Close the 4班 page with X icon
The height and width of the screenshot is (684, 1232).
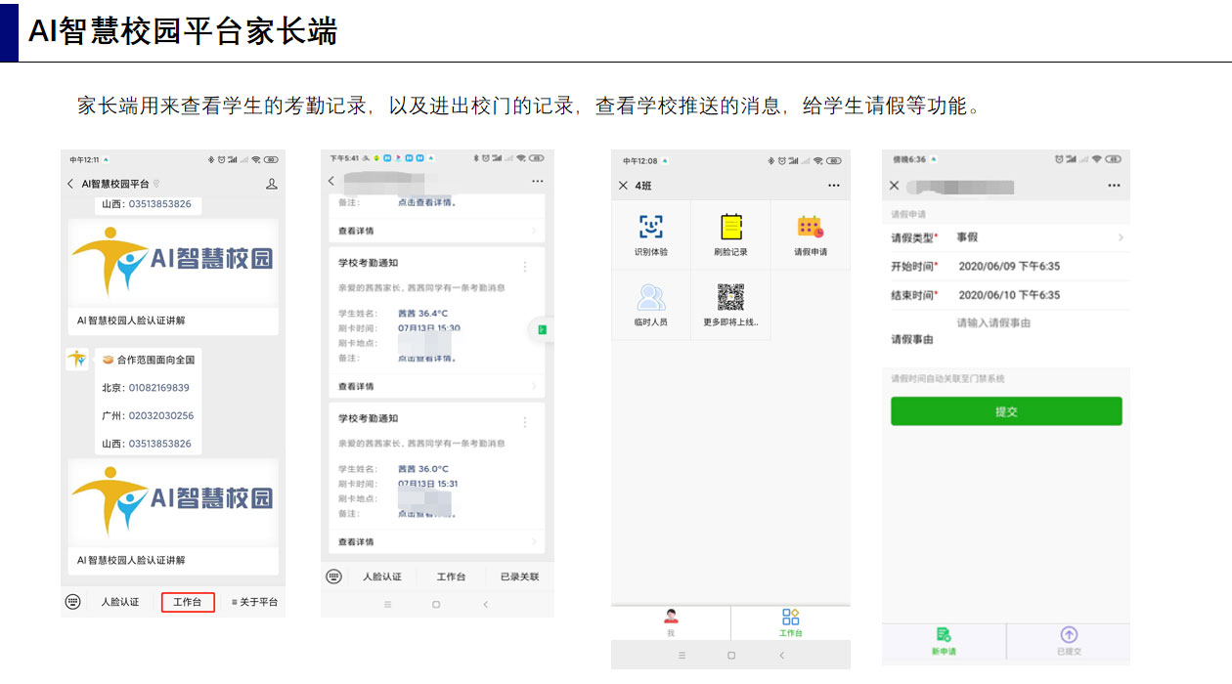[x=624, y=186]
